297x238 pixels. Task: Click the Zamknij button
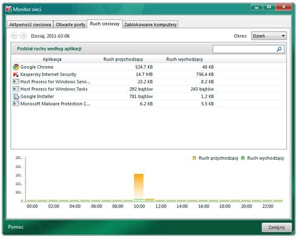(276, 228)
